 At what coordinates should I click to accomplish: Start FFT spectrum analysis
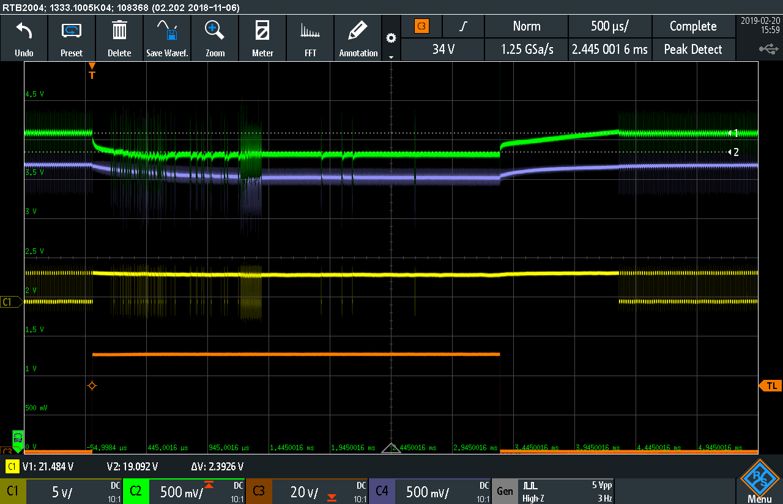click(310, 38)
